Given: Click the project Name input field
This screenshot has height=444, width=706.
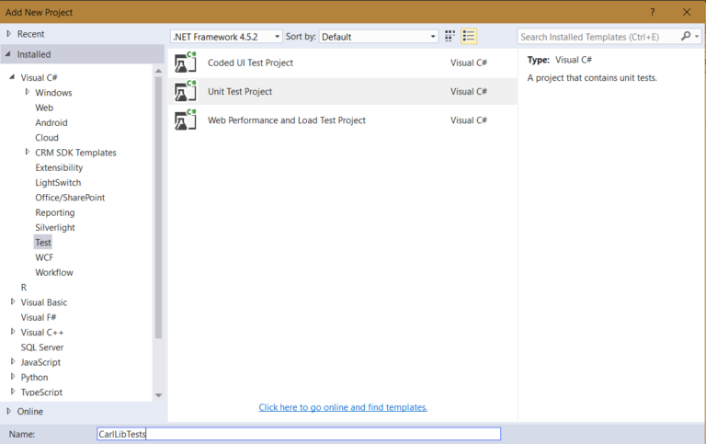Looking at the screenshot, I should point(299,434).
